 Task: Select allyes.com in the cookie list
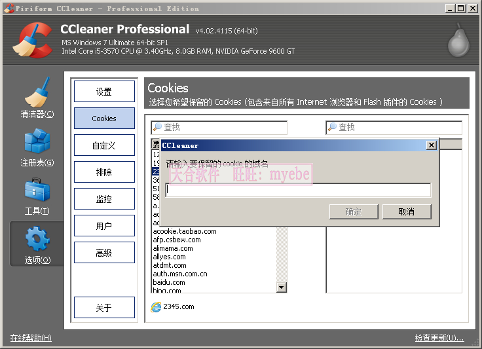170,257
